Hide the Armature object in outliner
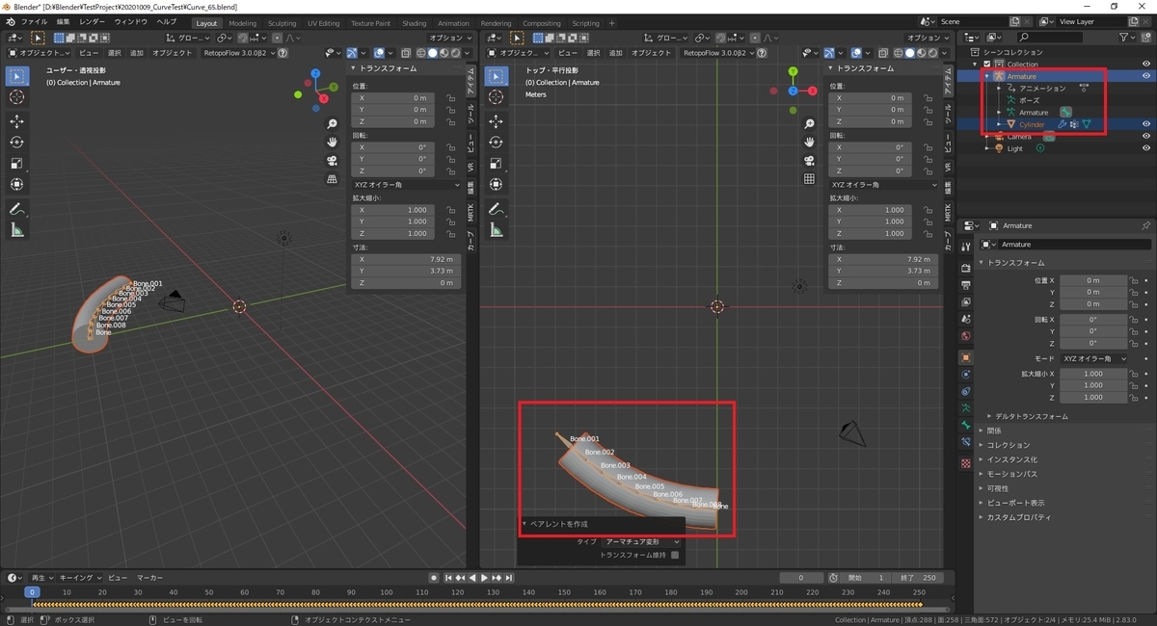Viewport: 1157px width, 626px height. tap(1146, 75)
